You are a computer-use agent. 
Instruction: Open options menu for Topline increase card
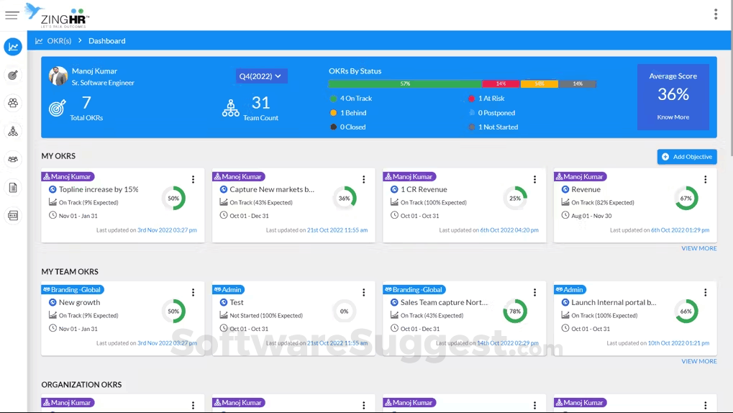click(x=193, y=180)
